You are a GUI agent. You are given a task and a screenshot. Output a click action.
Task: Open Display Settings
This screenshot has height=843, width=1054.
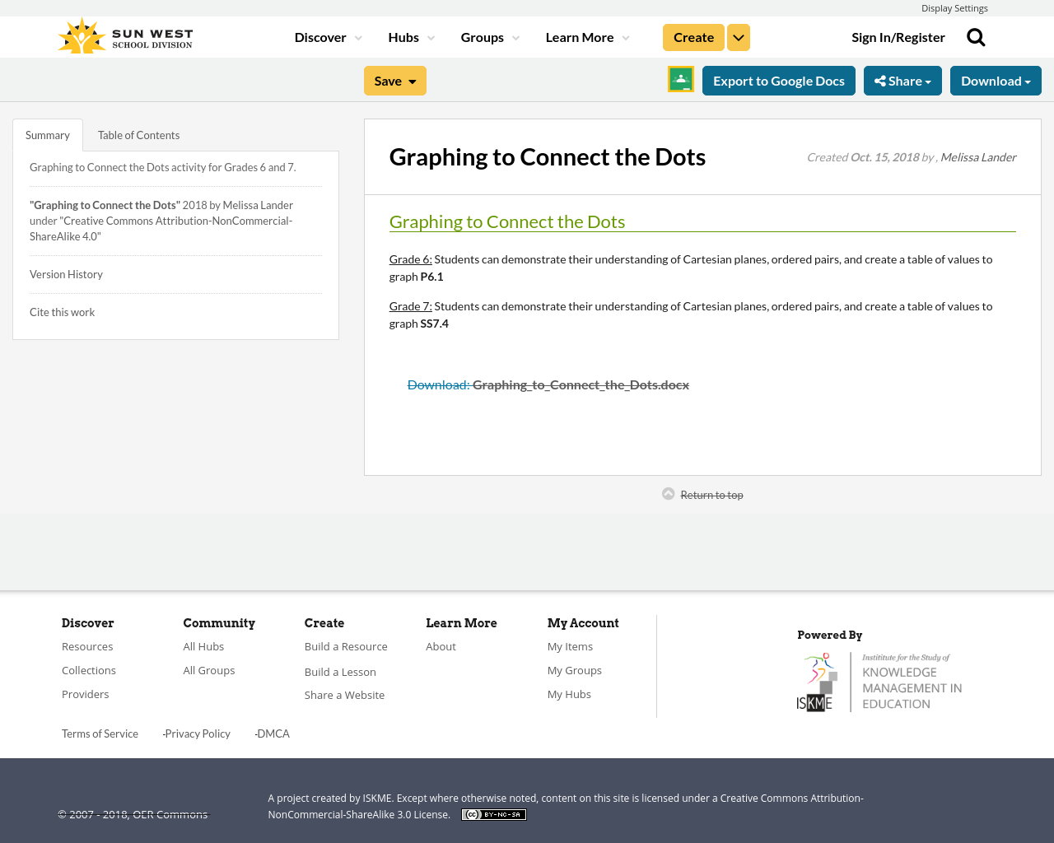954,7
